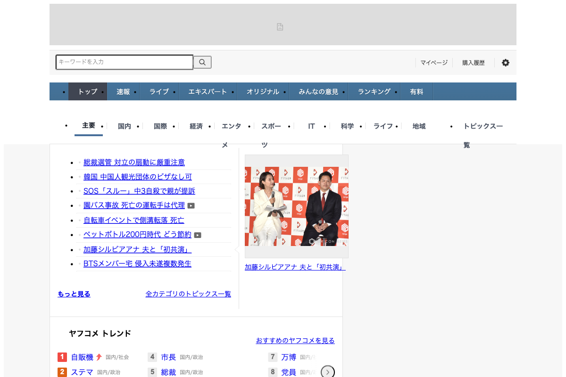Click the broken image icon in banner
The height and width of the screenshot is (377, 566).
[280, 27]
